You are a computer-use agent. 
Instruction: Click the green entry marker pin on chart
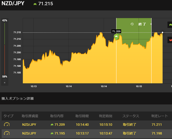pos(116,37)
